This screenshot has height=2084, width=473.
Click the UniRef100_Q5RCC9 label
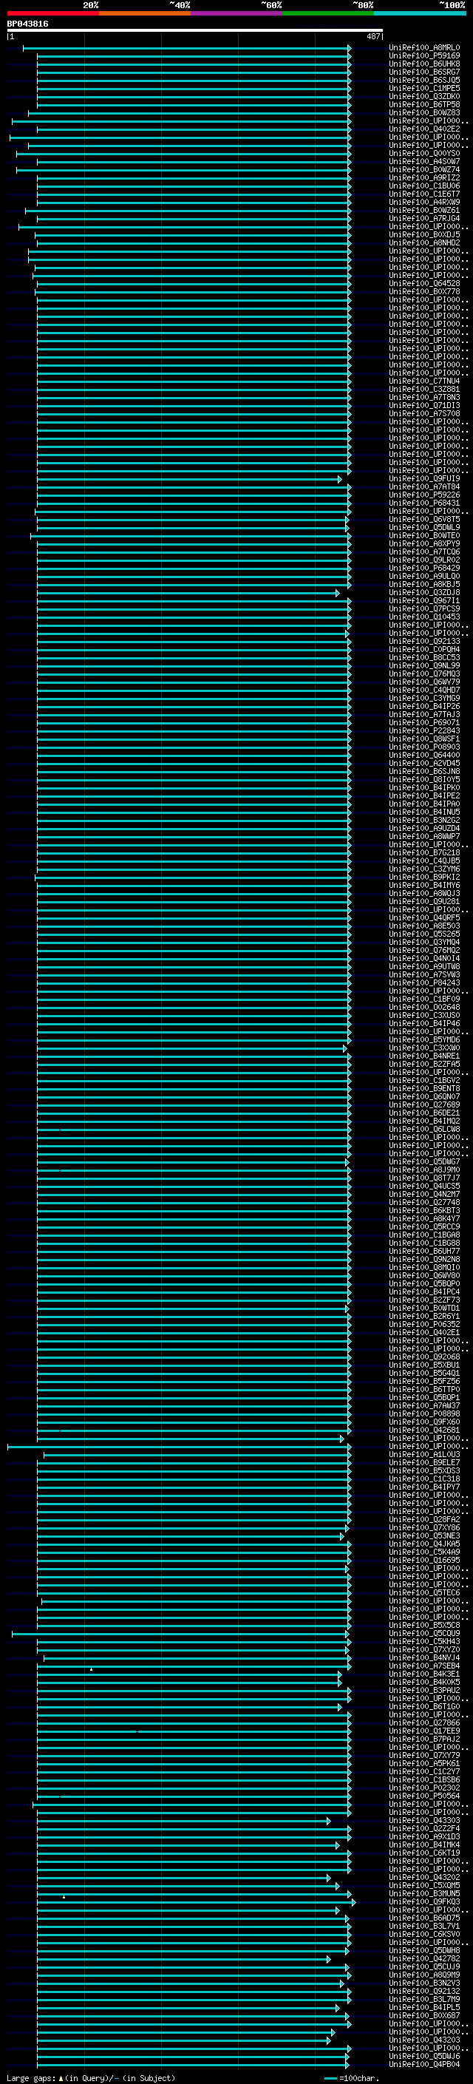click(x=423, y=1226)
